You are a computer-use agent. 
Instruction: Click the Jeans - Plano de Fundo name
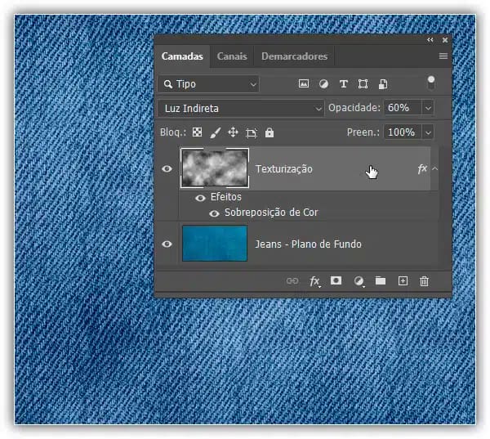308,244
